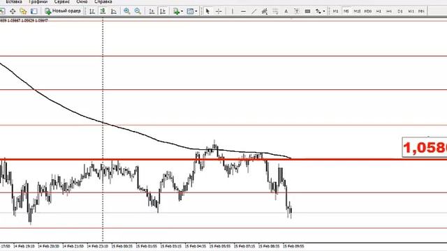Click the '15 Feb 01:55' time label
The height and width of the screenshot is (251, 447).
point(147,246)
